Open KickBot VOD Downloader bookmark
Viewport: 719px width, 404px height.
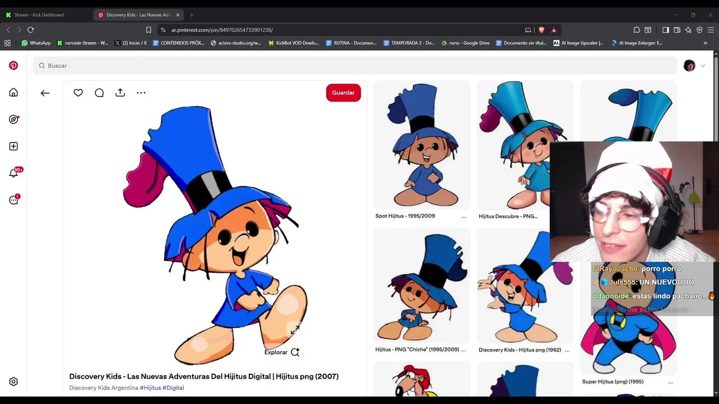(x=293, y=43)
